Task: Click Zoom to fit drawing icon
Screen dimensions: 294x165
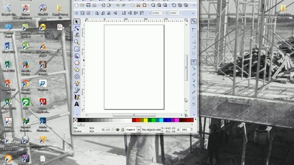Action: 159,5
